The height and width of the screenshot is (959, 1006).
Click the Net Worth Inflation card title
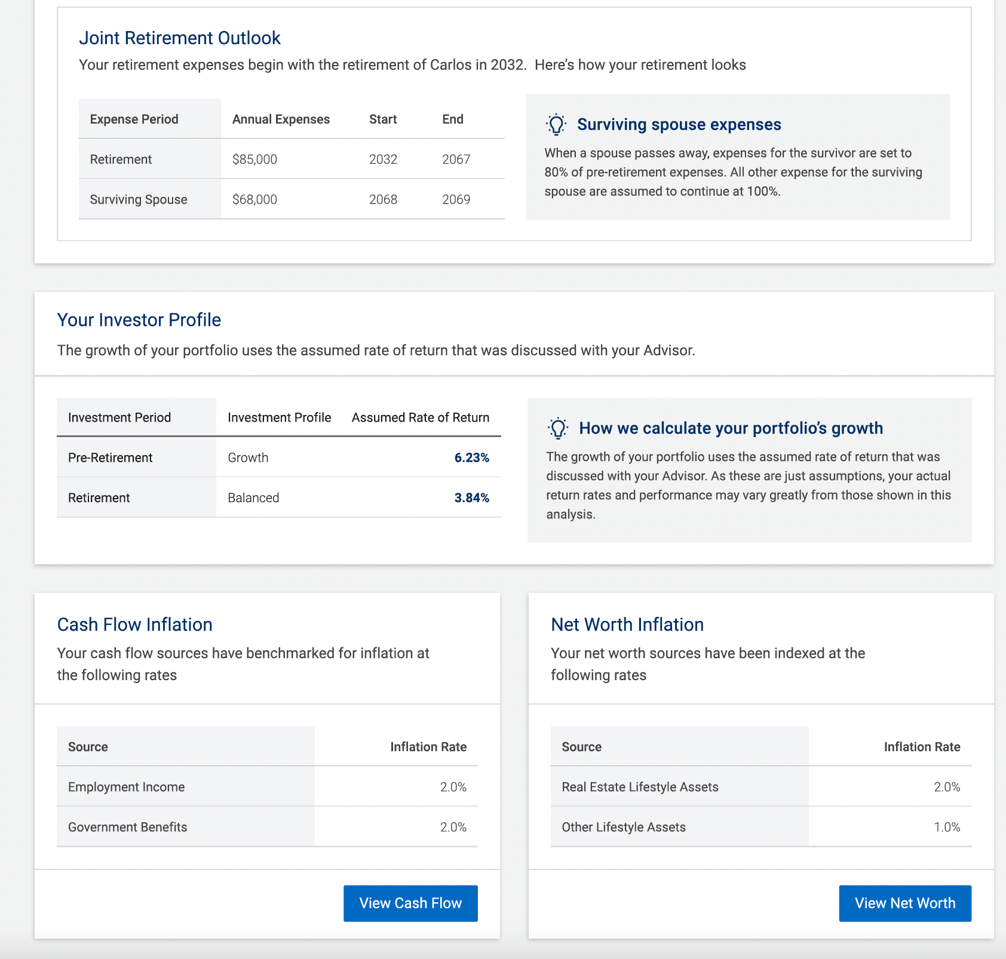(627, 625)
